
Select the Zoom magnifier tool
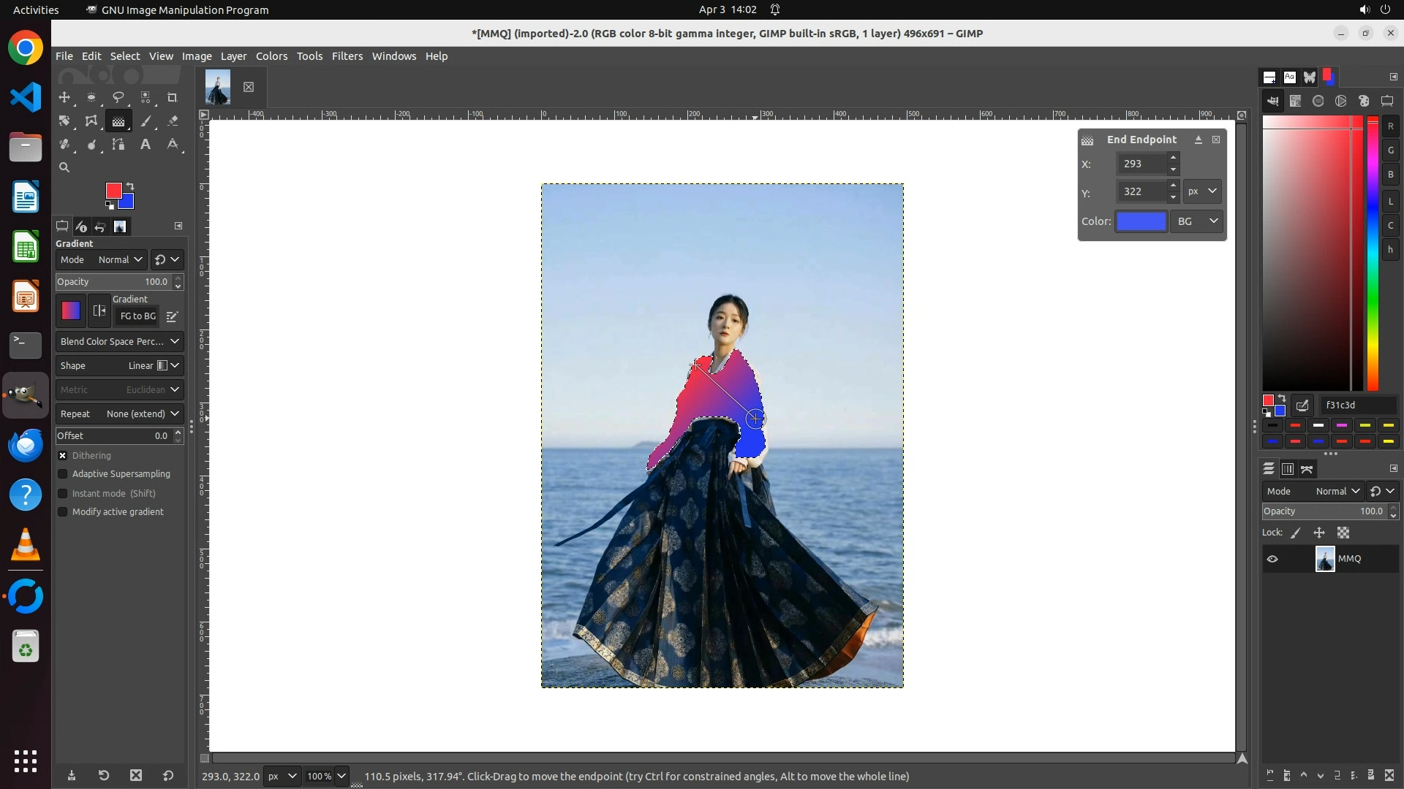(64, 167)
